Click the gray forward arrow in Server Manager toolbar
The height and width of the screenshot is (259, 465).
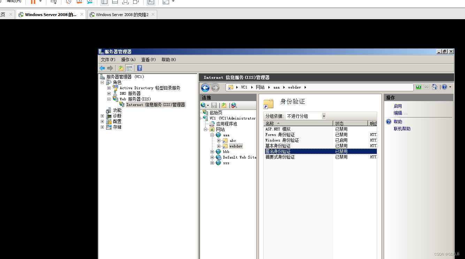click(x=110, y=68)
